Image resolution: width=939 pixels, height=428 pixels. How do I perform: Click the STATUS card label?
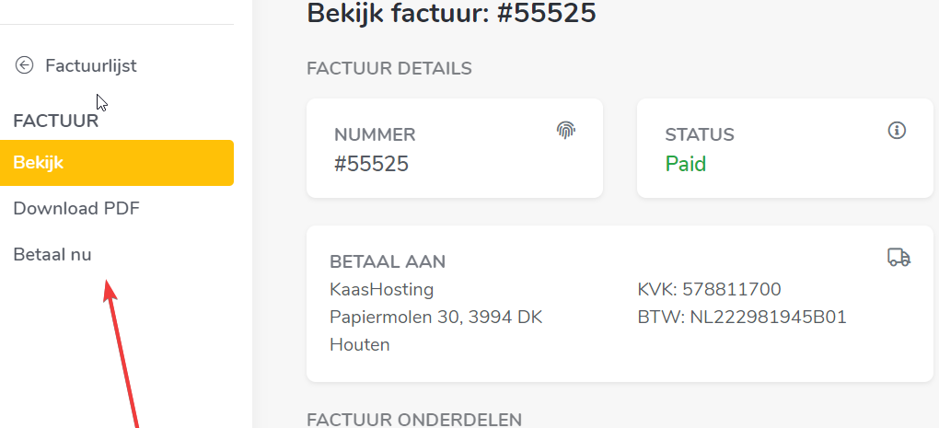(700, 134)
